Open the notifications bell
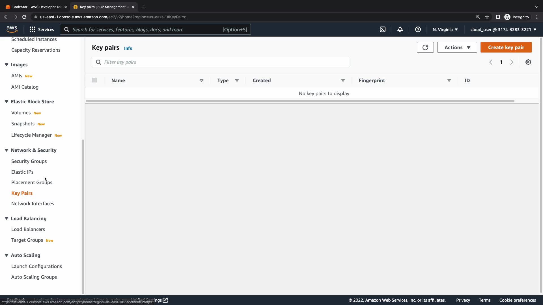This screenshot has height=305, width=543. (400, 30)
